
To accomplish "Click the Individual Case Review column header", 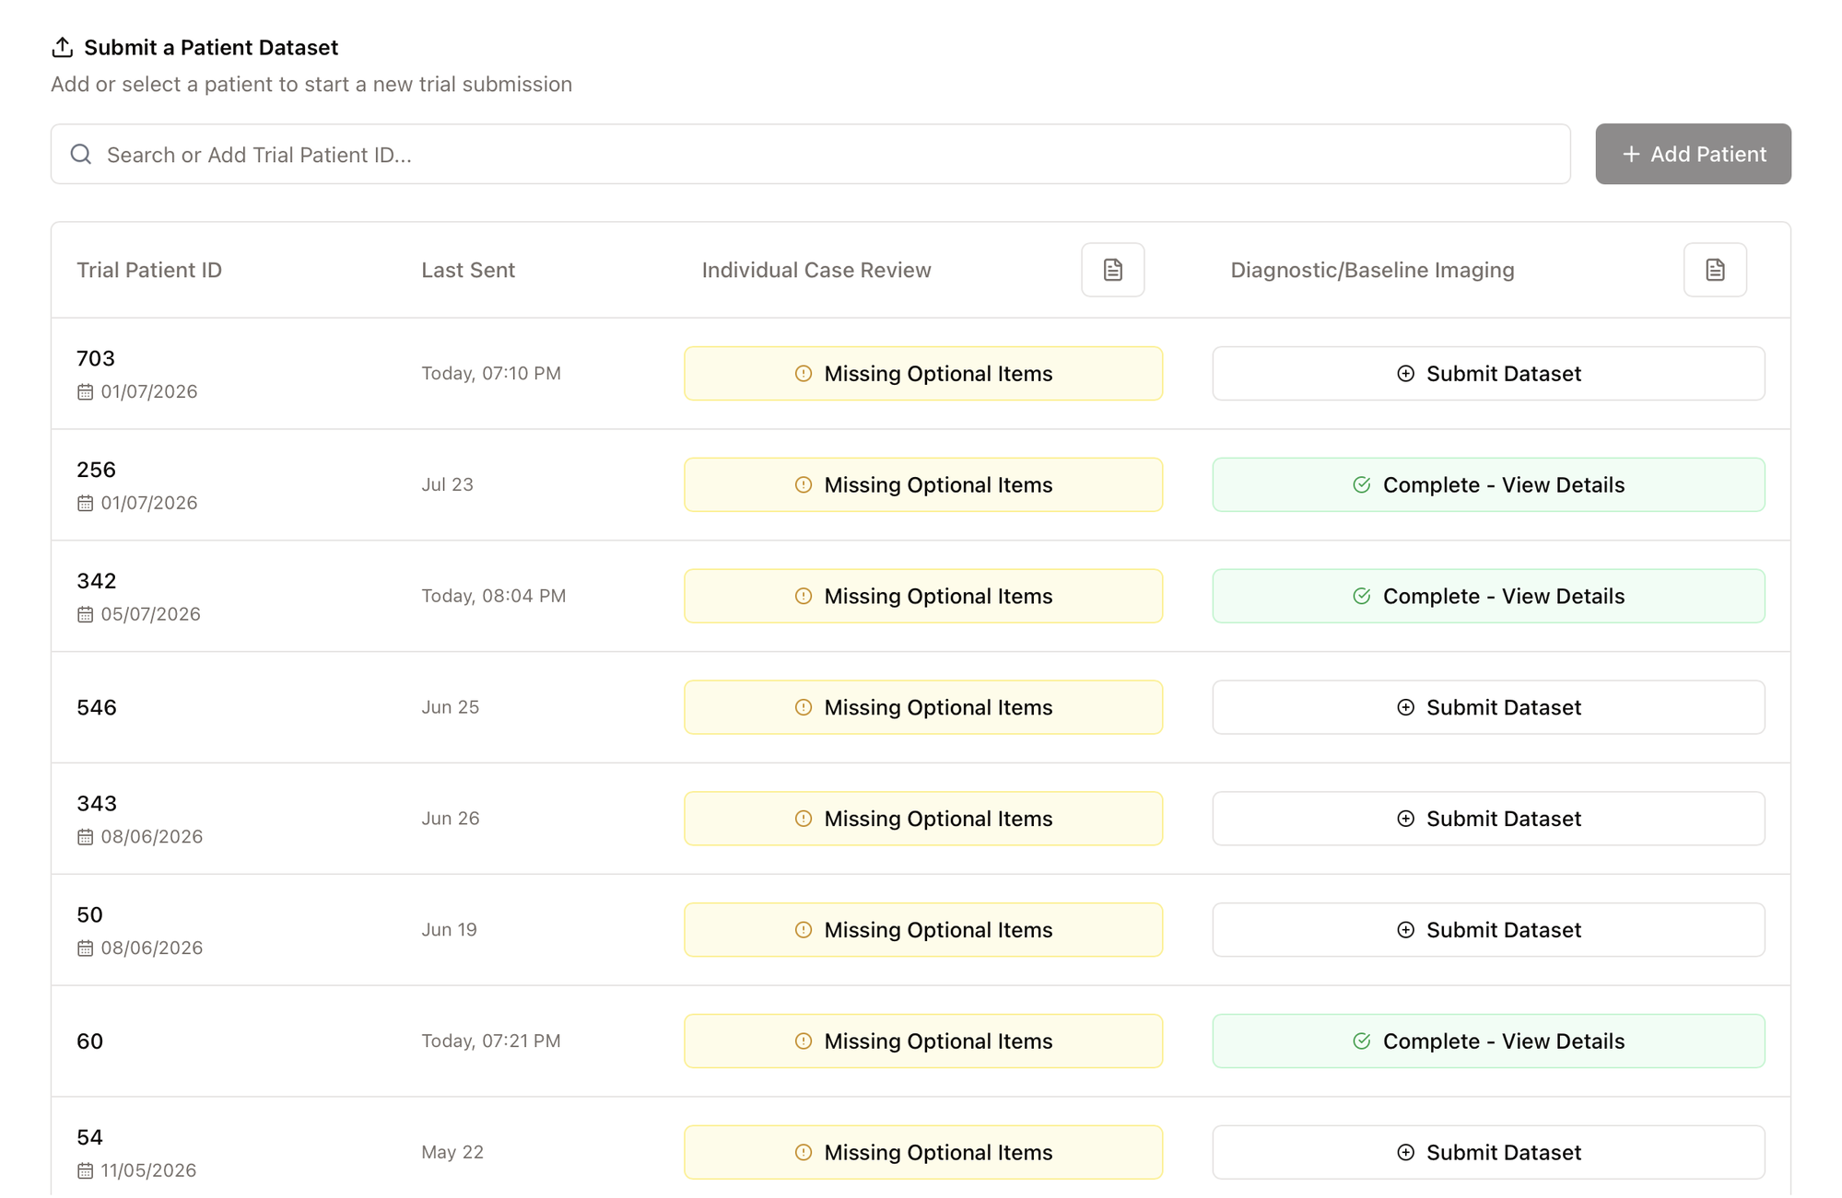I will pos(816,270).
